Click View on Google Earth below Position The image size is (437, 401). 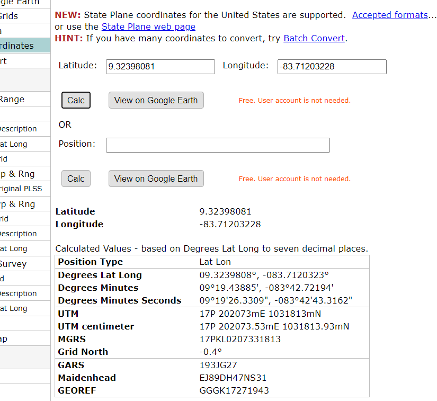pos(156,179)
